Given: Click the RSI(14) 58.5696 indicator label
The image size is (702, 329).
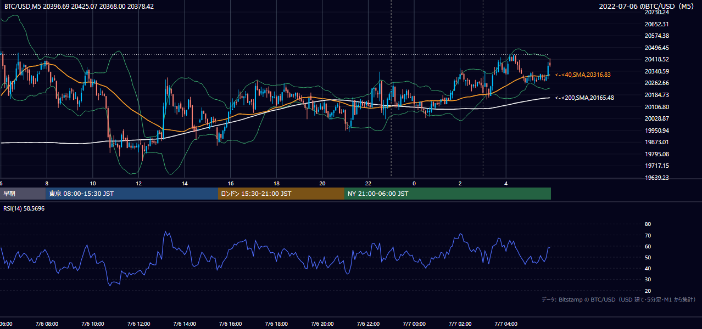Looking at the screenshot, I should (24, 208).
